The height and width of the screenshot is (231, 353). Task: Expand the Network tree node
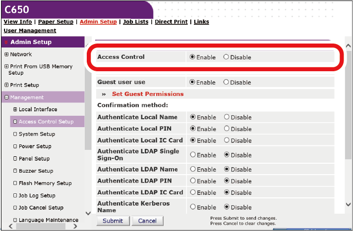pyautogui.click(x=6, y=54)
